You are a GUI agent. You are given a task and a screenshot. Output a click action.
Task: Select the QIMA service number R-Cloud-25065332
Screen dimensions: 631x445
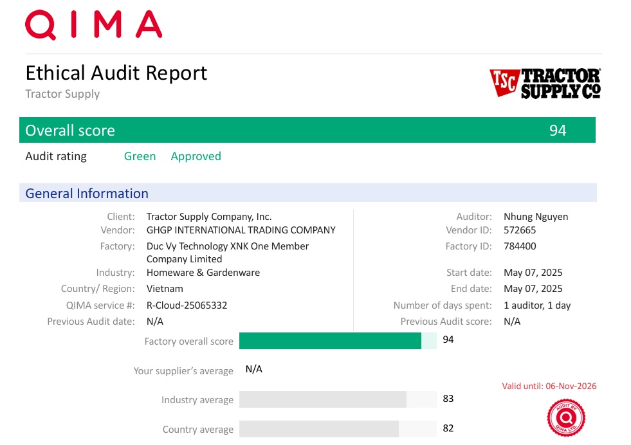(187, 305)
